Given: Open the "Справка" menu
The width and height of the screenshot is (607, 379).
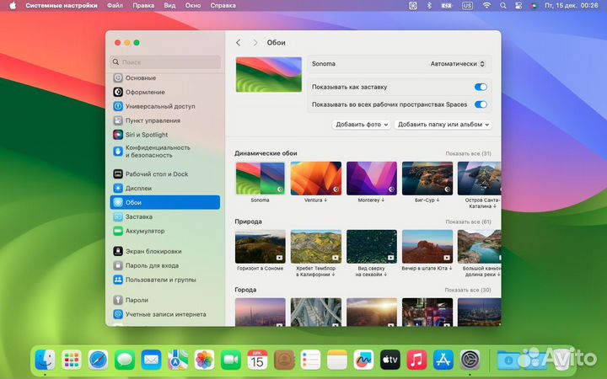Looking at the screenshot, I should click(x=223, y=5).
